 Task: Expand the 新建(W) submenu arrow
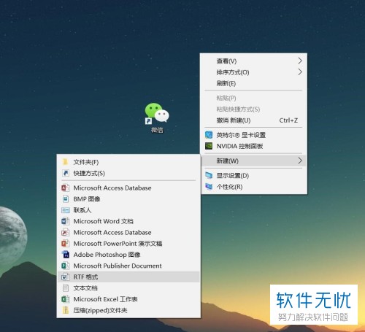[300, 161]
